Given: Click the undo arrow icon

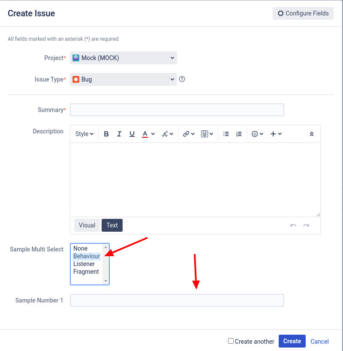Looking at the screenshot, I should (293, 225).
